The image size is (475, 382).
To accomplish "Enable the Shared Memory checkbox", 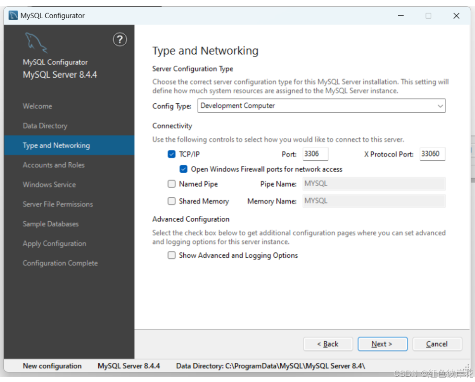I will [x=171, y=201].
